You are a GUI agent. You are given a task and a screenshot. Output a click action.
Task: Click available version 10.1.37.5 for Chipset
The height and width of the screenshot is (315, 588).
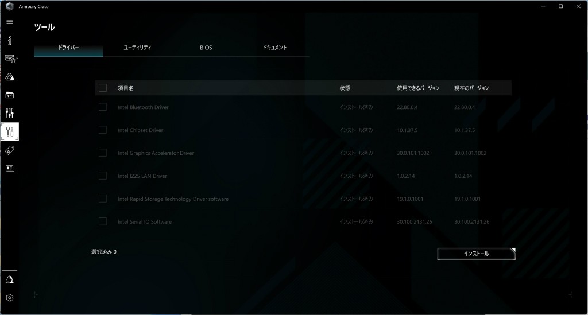[407, 130]
